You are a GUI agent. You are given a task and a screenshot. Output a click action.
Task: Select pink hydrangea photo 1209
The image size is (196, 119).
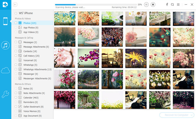tap(88, 37)
